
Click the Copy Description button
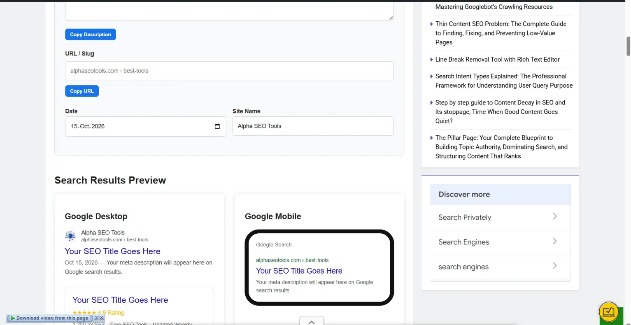pos(91,35)
